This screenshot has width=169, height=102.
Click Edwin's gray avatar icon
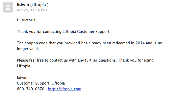click(8, 7)
